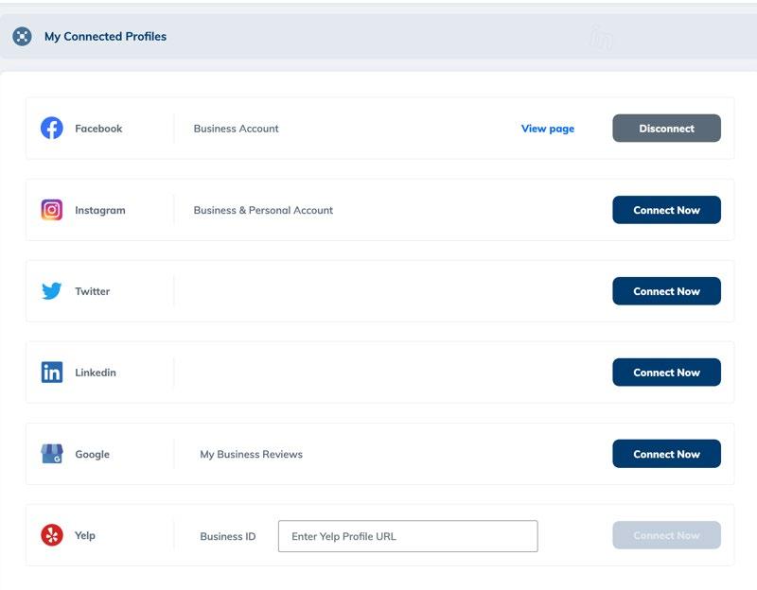Click the Instagram logo icon
757x590 pixels.
(x=52, y=210)
